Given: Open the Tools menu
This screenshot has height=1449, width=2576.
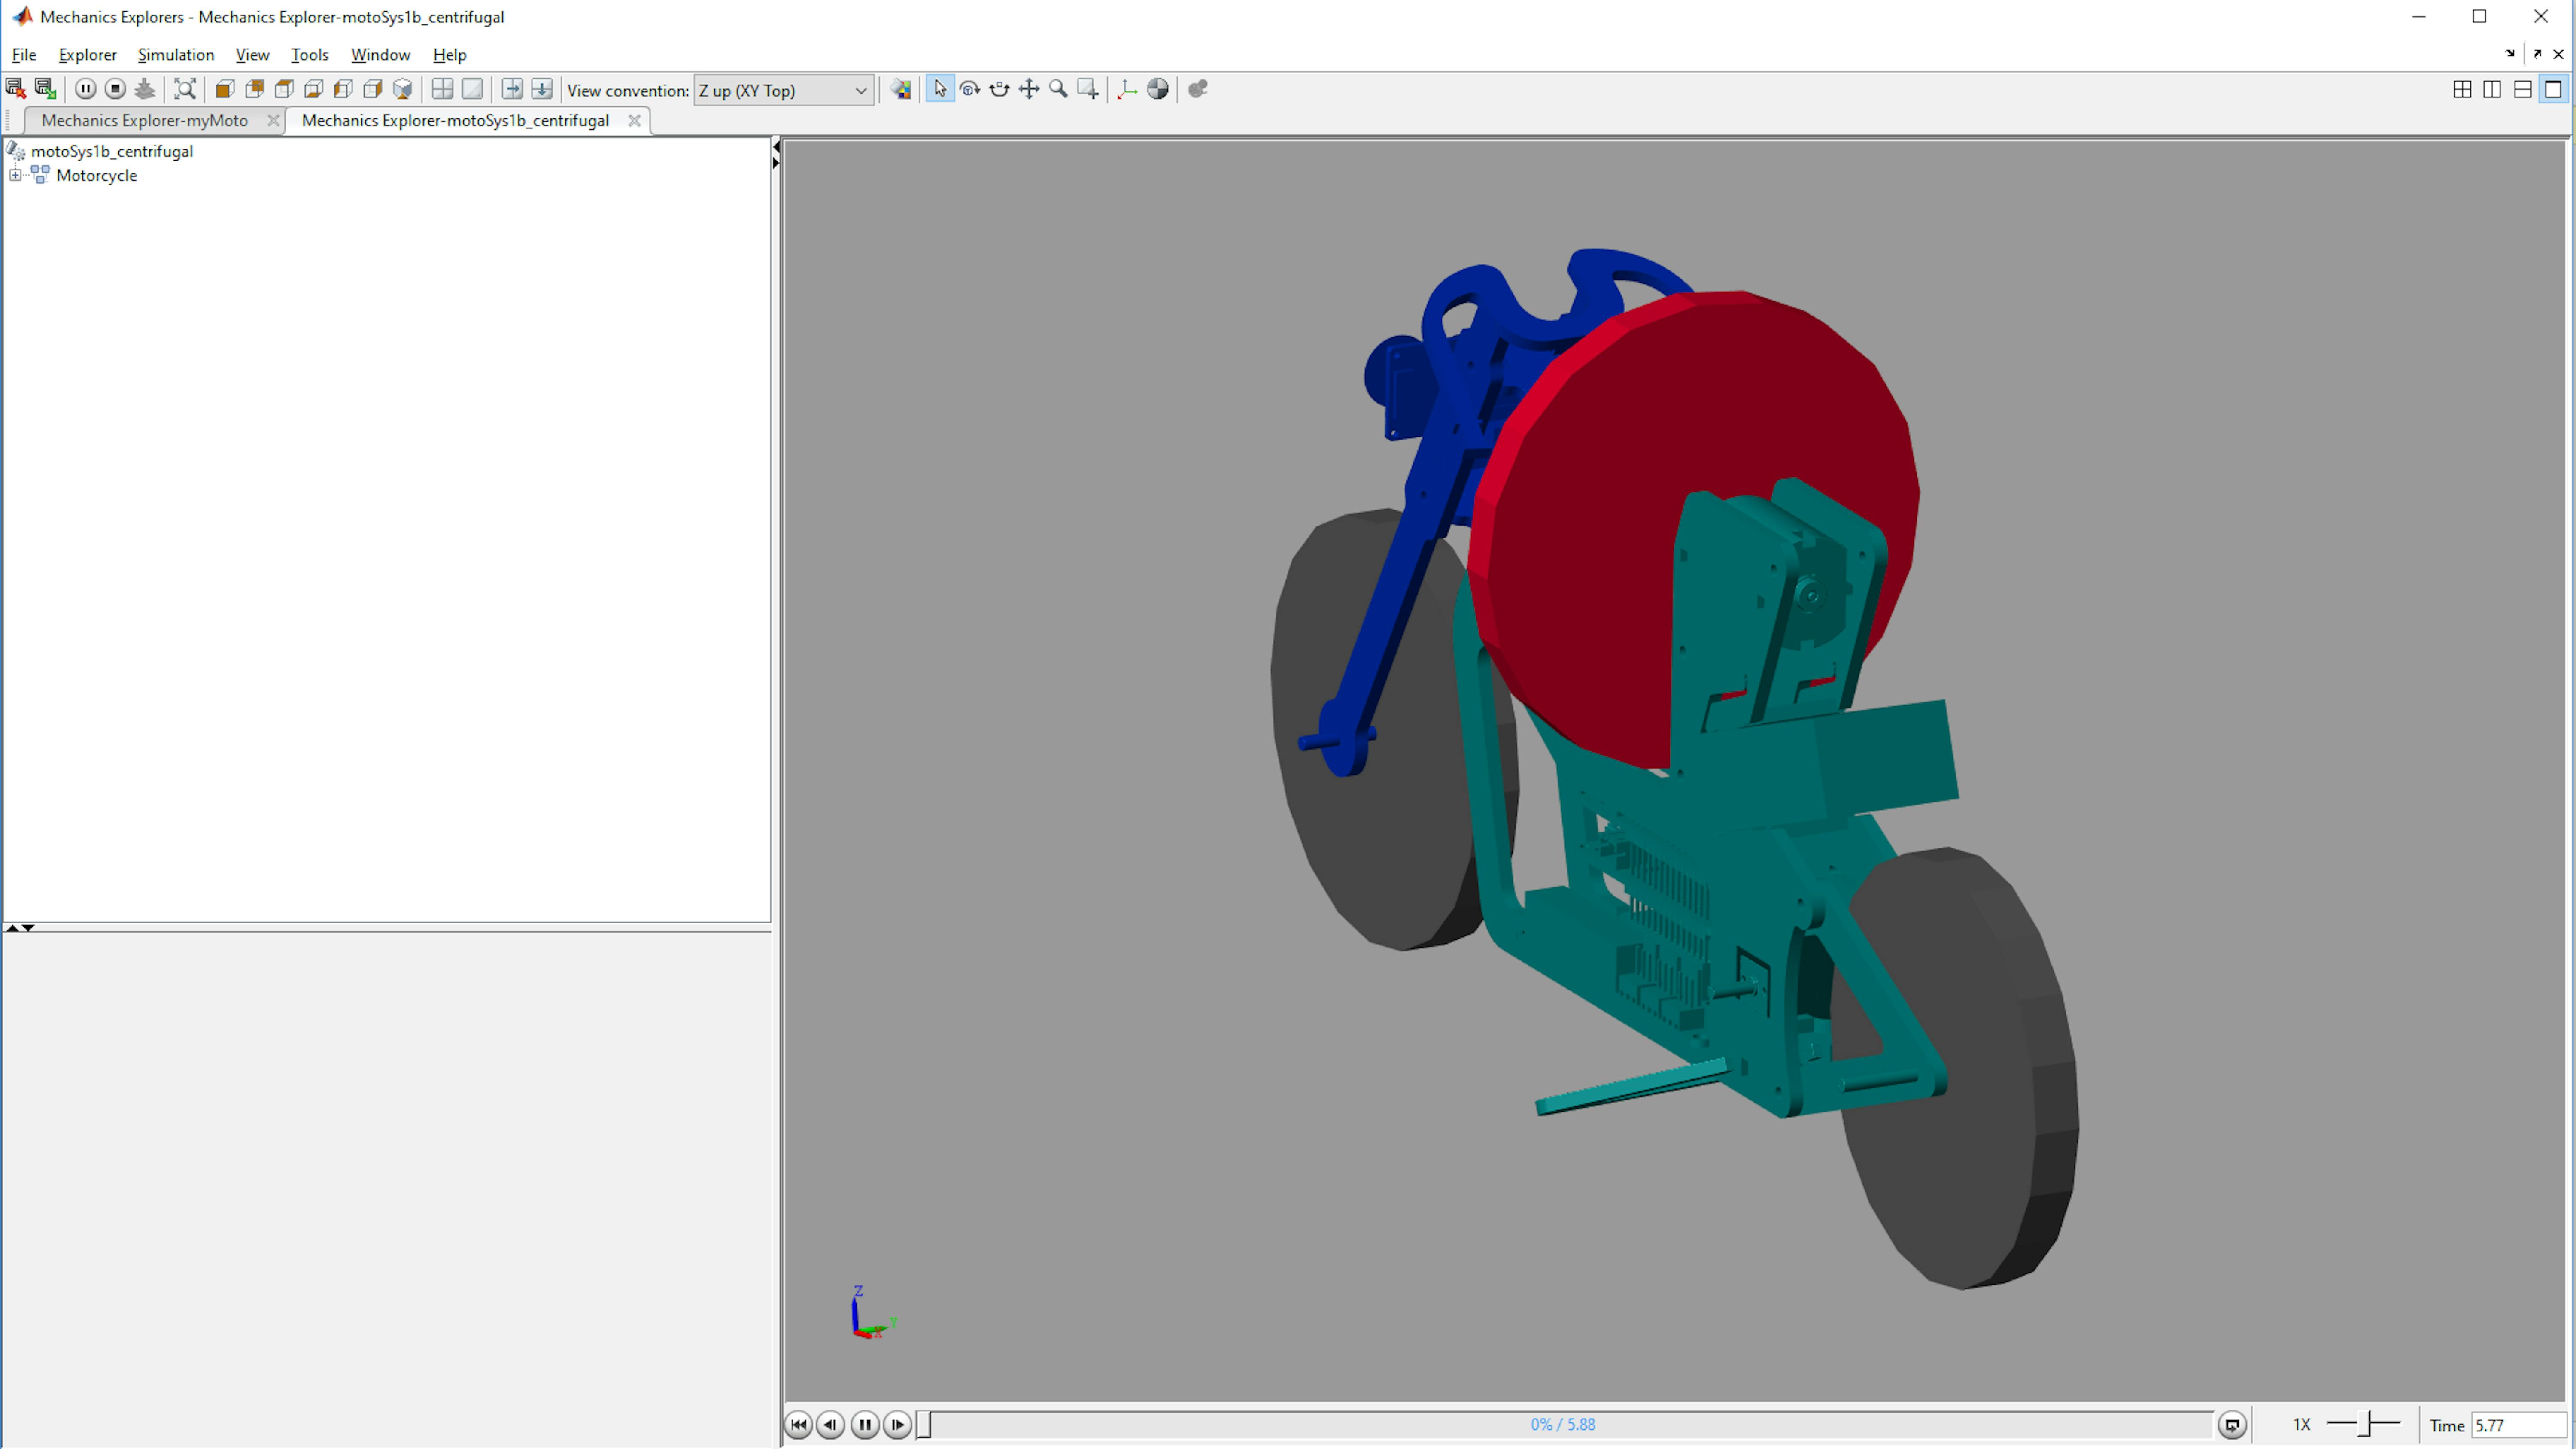Looking at the screenshot, I should pos(309,54).
